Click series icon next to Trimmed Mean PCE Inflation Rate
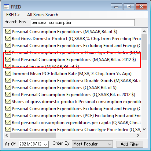The width and height of the screenshot is (151, 151). click(x=8, y=73)
